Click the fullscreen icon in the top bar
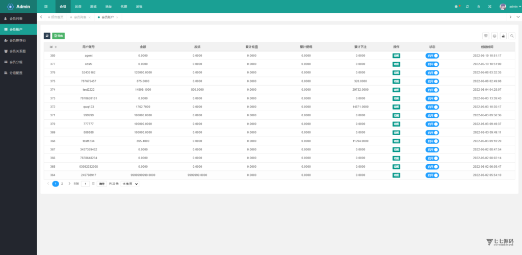Image resolution: width=522 pixels, height=255 pixels. 489,7
